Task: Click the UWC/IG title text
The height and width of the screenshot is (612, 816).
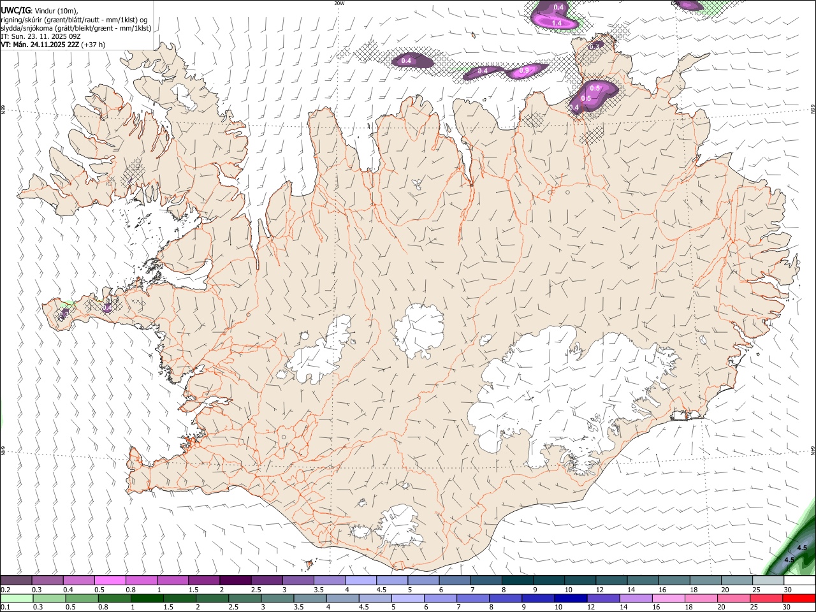Action: point(15,10)
